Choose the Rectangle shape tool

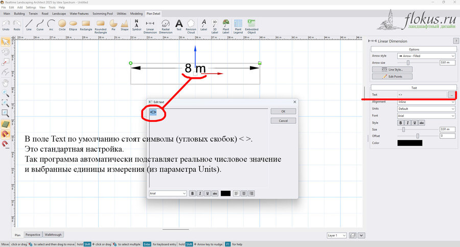point(86,25)
